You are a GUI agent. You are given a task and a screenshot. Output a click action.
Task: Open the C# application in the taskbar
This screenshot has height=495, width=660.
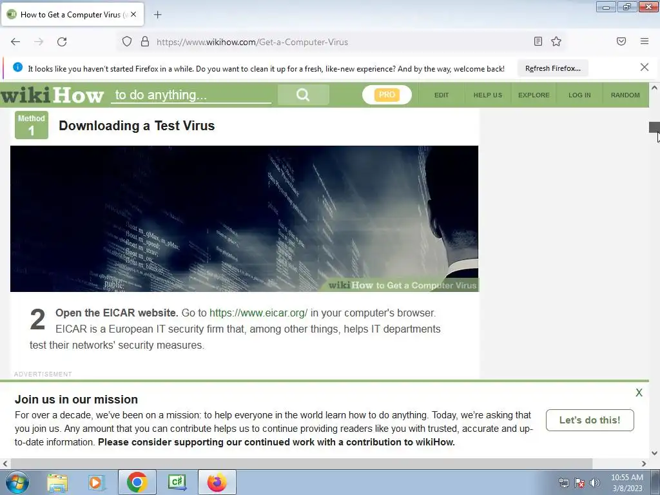point(177,482)
